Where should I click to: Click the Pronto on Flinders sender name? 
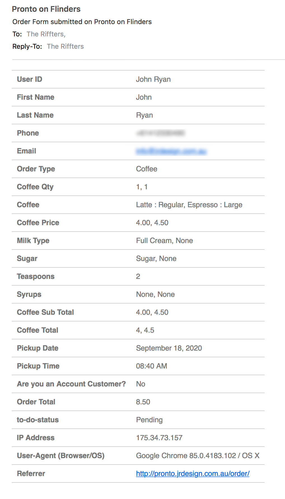coord(46,9)
